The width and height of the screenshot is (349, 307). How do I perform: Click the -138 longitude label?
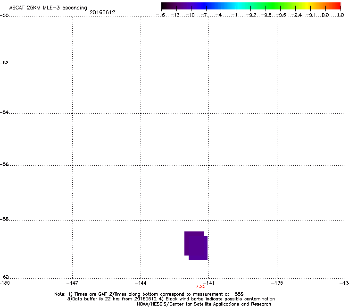[277, 283]
